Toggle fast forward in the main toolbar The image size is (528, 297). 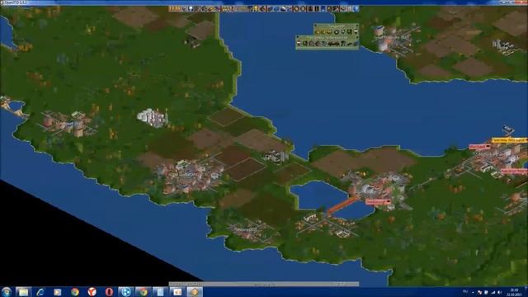pos(178,9)
